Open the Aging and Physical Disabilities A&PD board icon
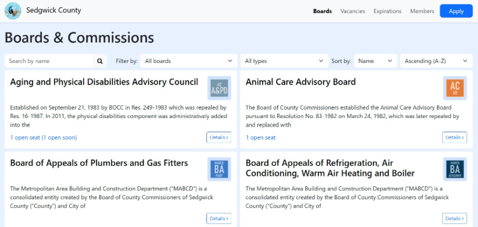The height and width of the screenshot is (227, 478). [x=219, y=88]
